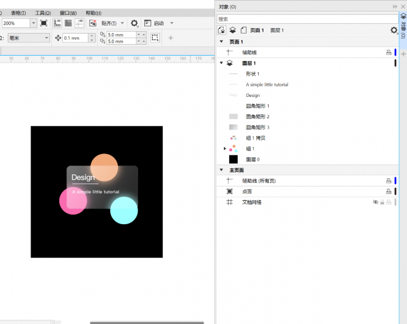Open Objects panel gear settings
Image resolution: width=407 pixels, height=324 pixels.
point(393,30)
